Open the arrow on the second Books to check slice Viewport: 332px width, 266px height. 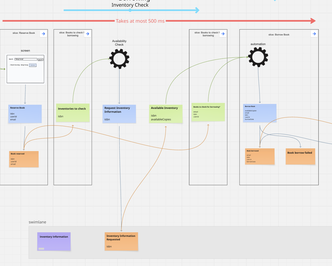click(223, 34)
